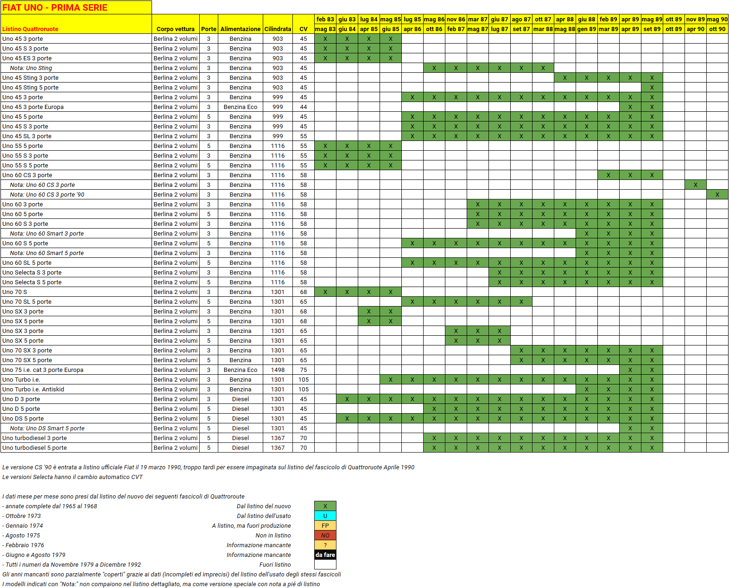Click the 'Uno Selecta S 3 porte' row label
The image size is (729, 588).
tap(76, 272)
